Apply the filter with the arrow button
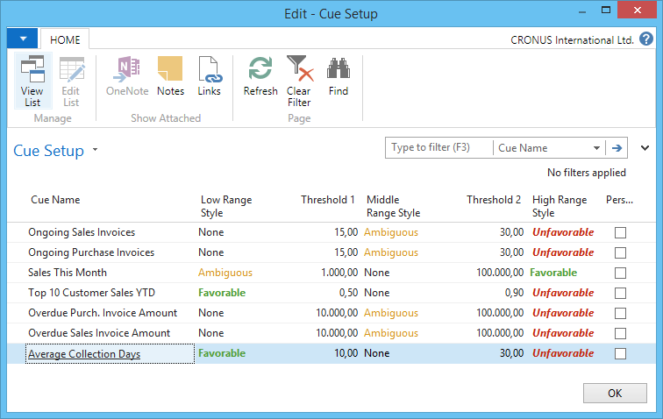The height and width of the screenshot is (419, 663). point(617,148)
